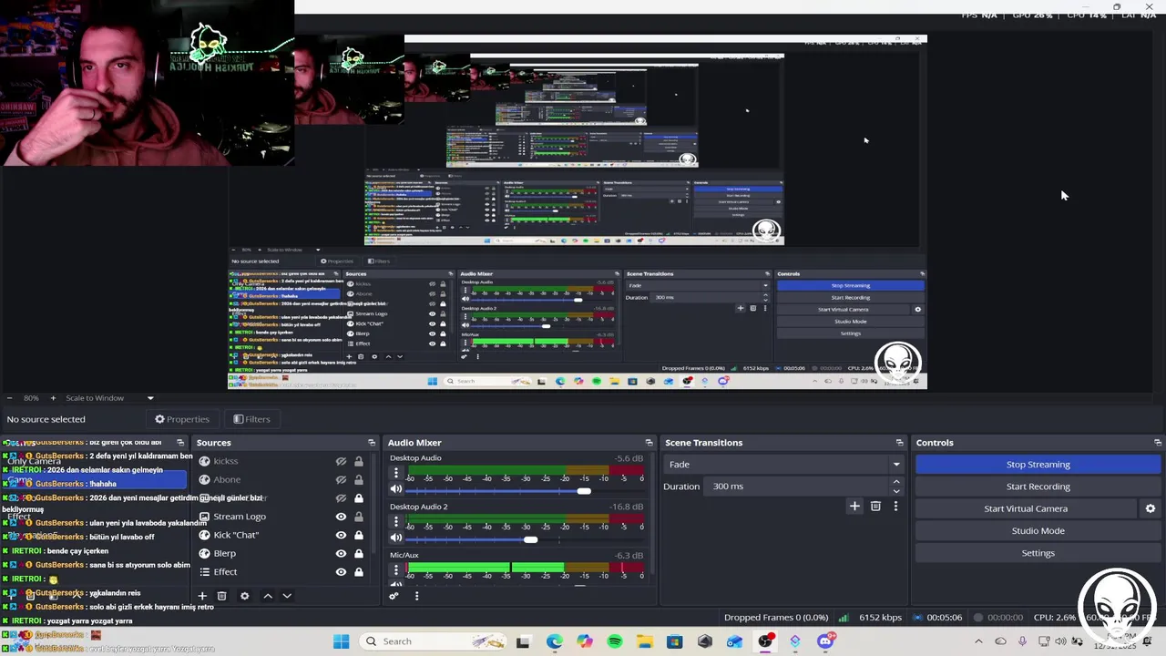The width and height of the screenshot is (1166, 656).
Task: Pop out the Scene Transitions dock panel
Action: click(899, 443)
